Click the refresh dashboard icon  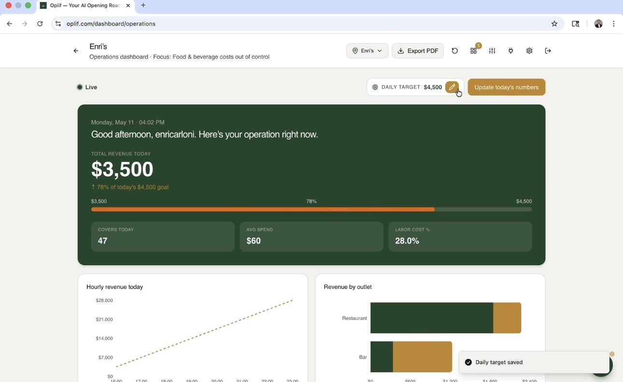pos(455,51)
